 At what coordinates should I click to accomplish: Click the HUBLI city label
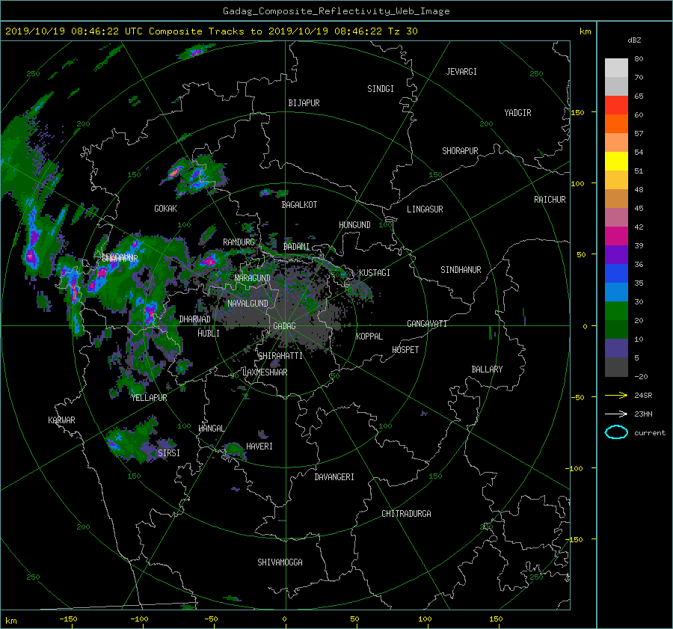pyautogui.click(x=209, y=334)
